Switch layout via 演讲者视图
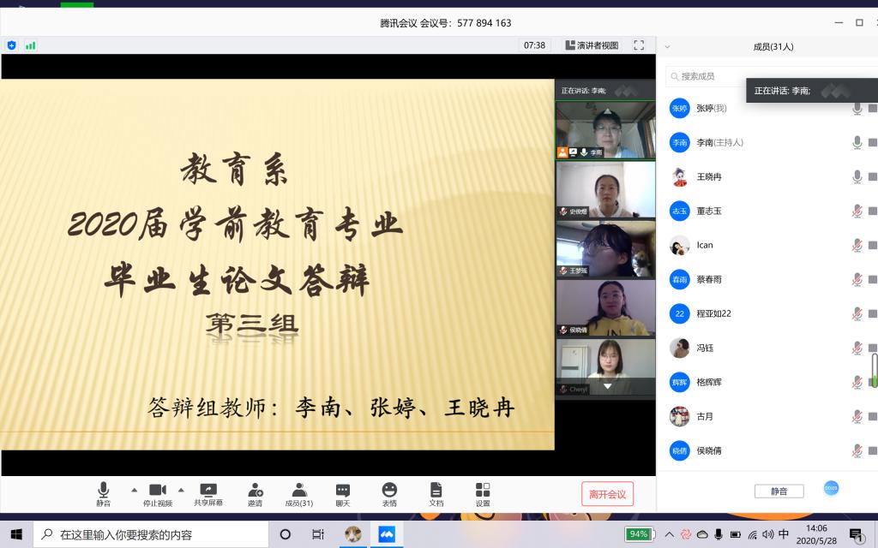The width and height of the screenshot is (878, 548). coord(592,45)
